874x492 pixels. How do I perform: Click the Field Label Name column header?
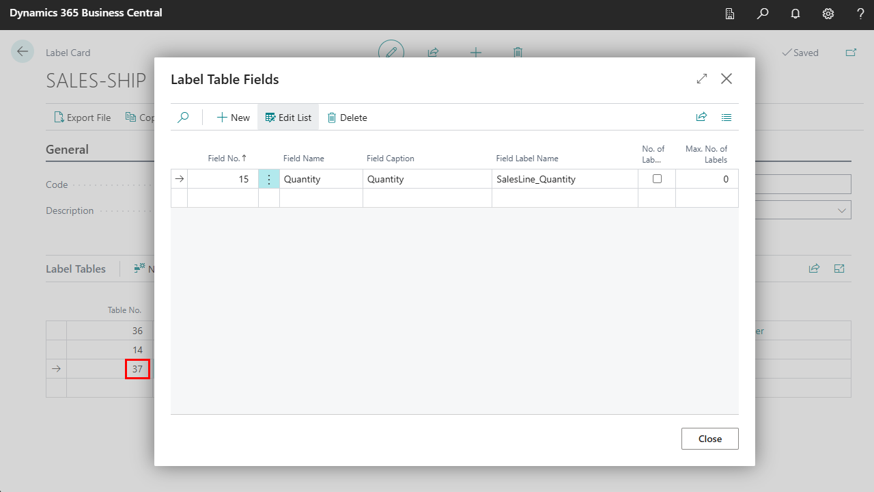(x=527, y=159)
